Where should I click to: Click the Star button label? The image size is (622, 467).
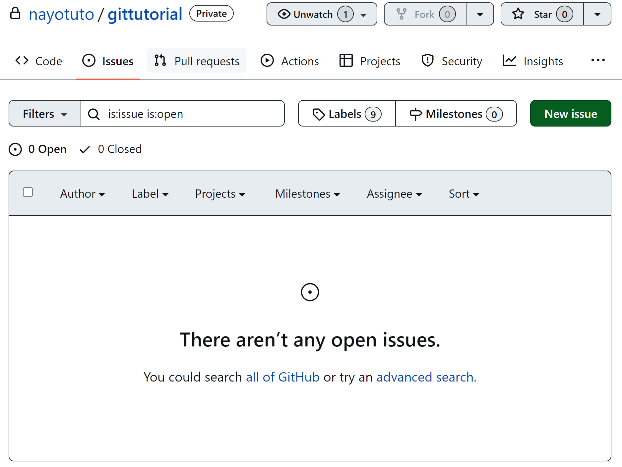tap(543, 15)
